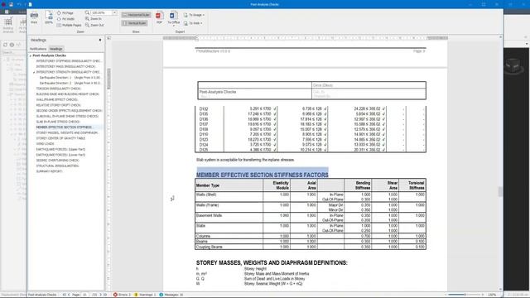Open the zoom percentage combo box dropdown

point(114,13)
